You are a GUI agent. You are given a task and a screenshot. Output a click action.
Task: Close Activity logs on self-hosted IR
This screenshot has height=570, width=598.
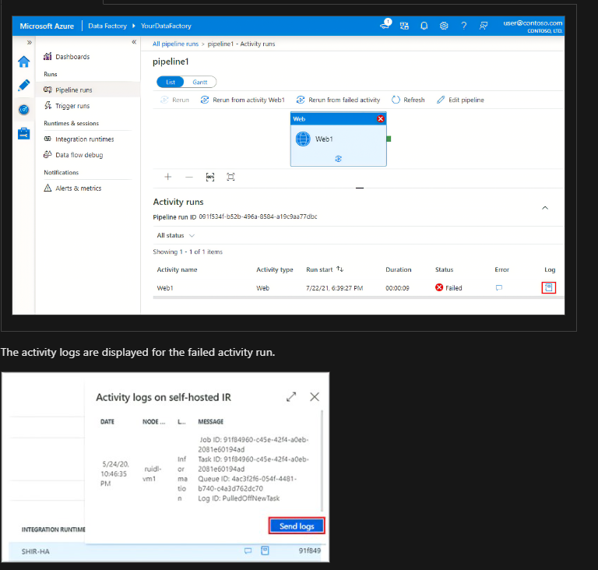point(315,397)
